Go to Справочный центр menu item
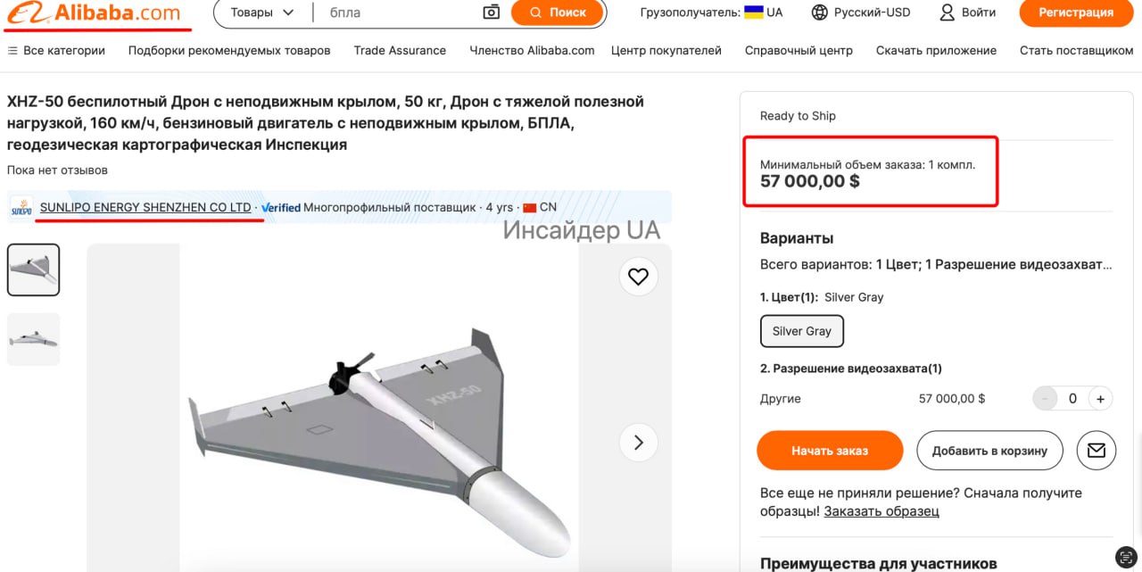The width and height of the screenshot is (1142, 572). pyautogui.click(x=799, y=51)
